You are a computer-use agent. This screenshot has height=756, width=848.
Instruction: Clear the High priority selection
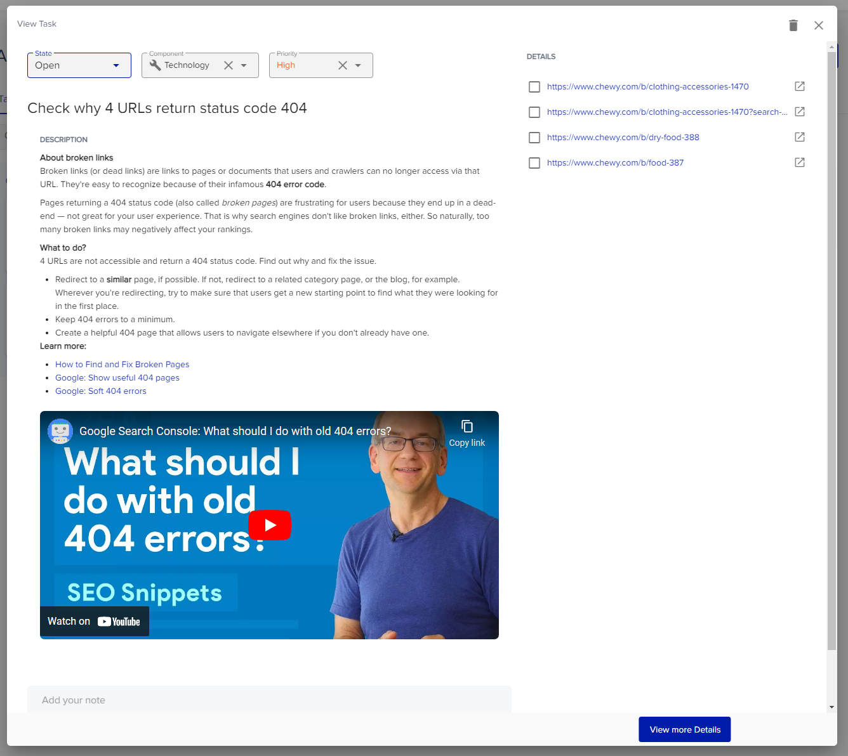coord(343,65)
